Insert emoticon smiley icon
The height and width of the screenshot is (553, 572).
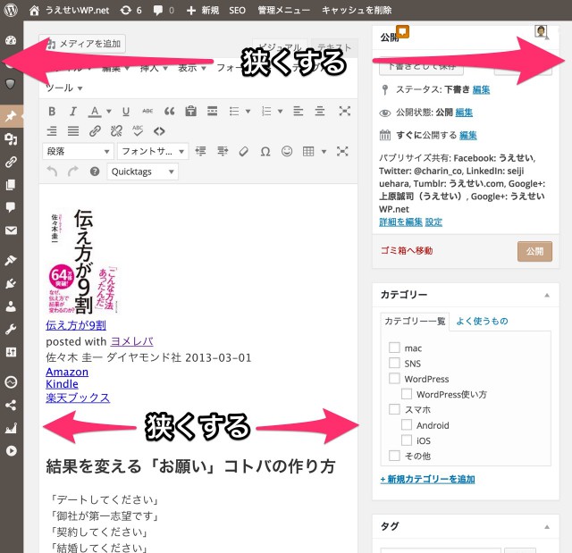pos(287,151)
